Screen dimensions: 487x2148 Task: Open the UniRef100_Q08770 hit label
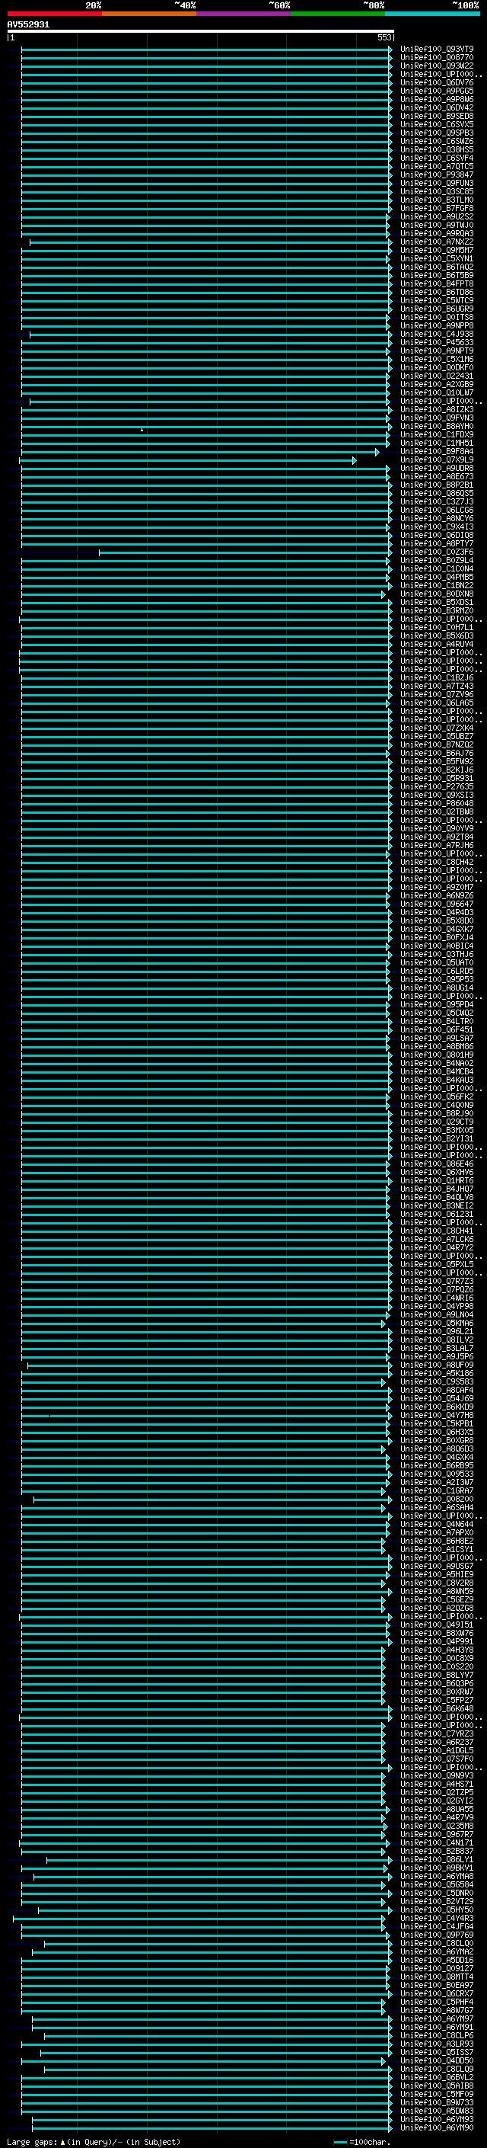coord(437,58)
